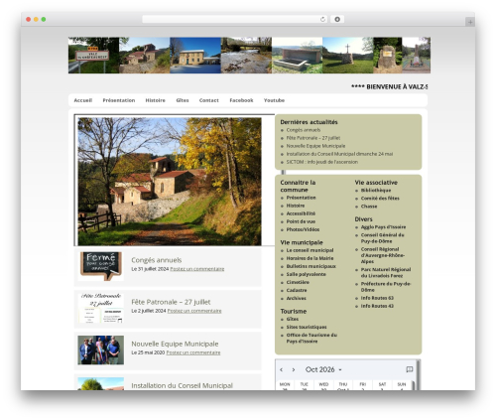Open the Congés annuels post title
496x420 pixels.
tap(157, 260)
